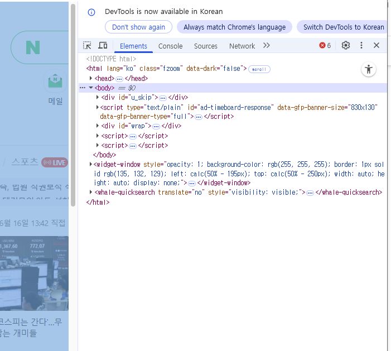
Task: Click the ellipsis inside div u_skip
Action: click(163, 98)
